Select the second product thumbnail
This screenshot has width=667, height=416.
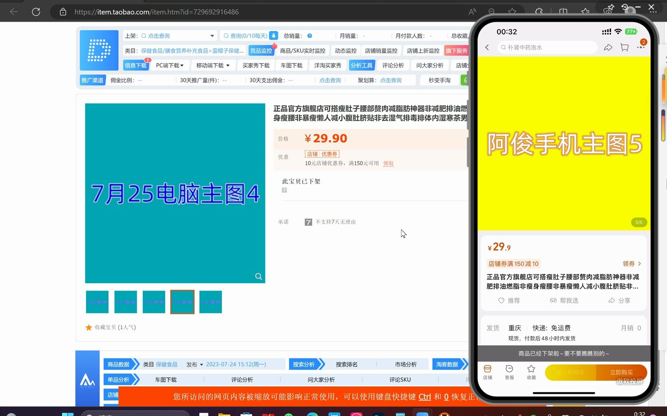click(126, 302)
